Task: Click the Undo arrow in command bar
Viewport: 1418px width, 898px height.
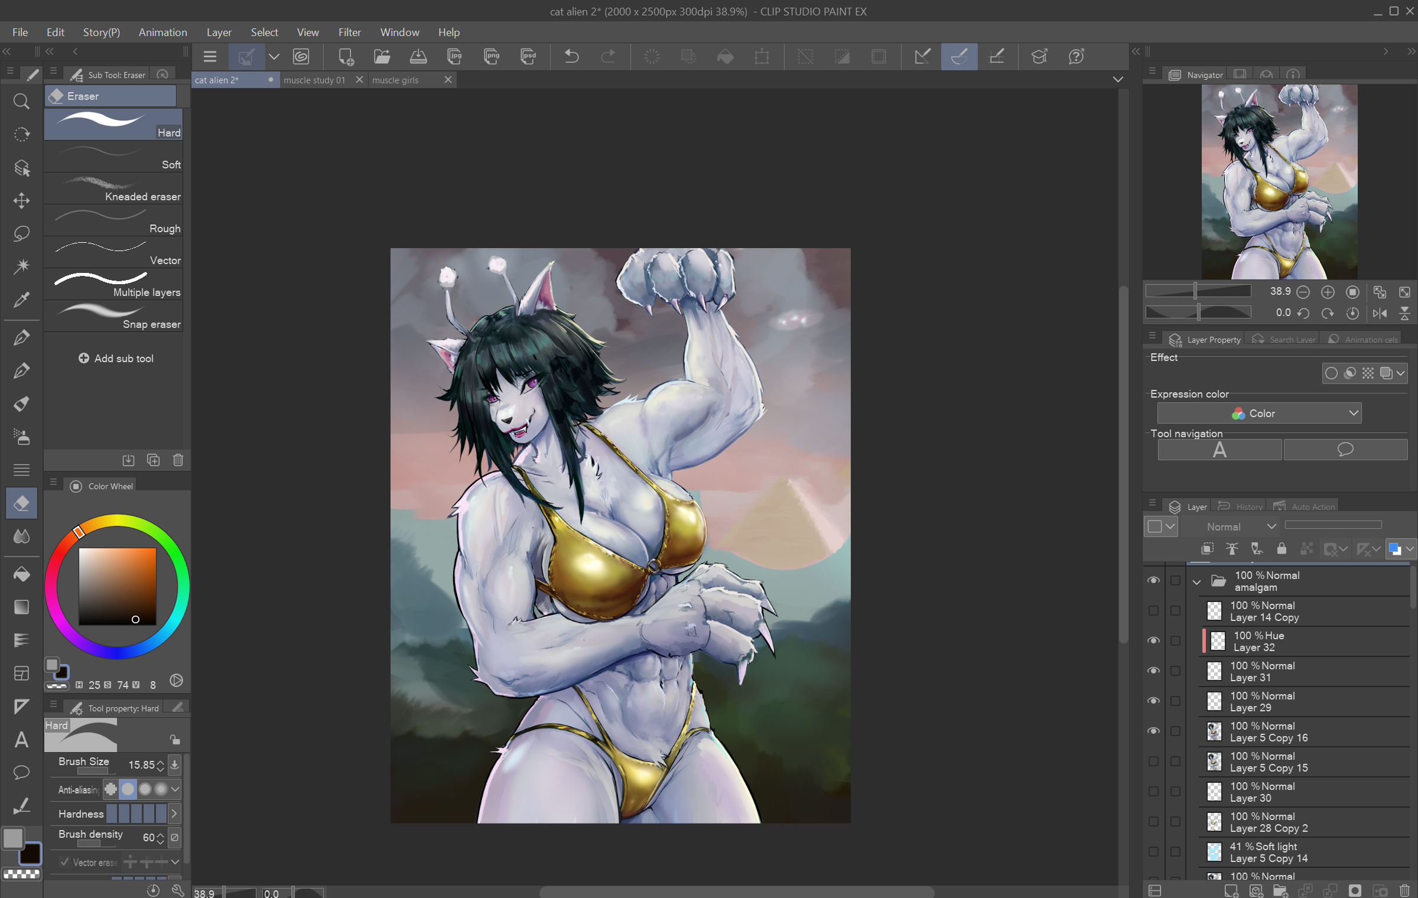Action: [571, 57]
